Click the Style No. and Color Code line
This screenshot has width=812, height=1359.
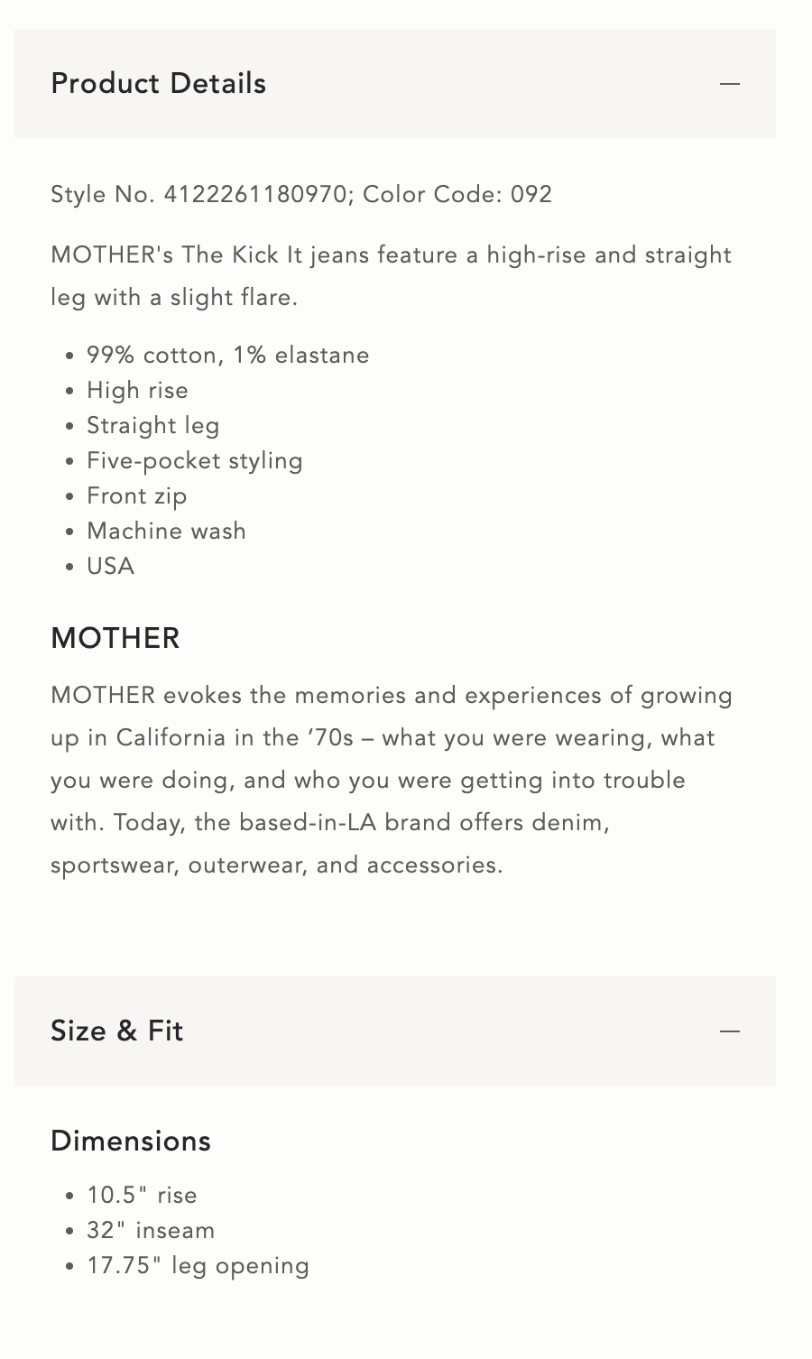(x=301, y=195)
